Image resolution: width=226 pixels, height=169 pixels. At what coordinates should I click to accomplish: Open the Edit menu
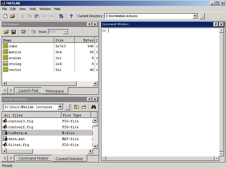pyautogui.click(x=13, y=9)
